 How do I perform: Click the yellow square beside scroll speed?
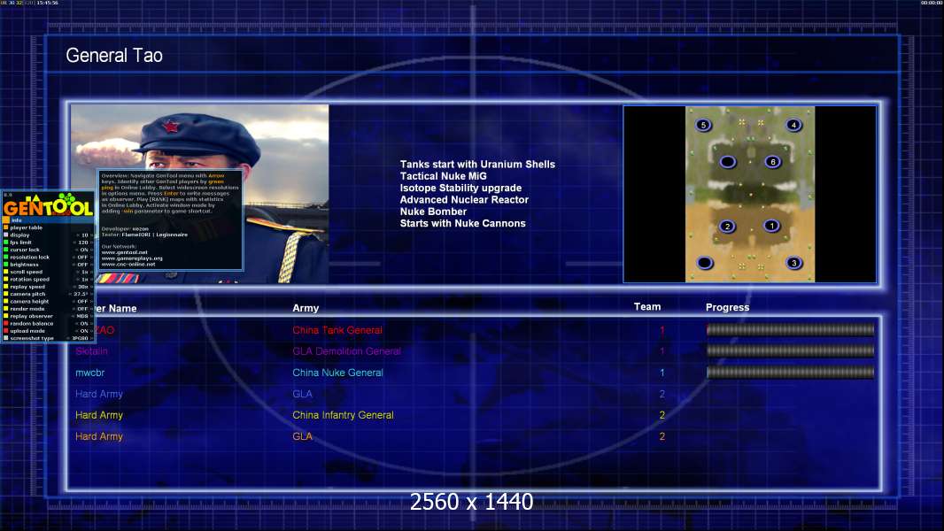6,272
